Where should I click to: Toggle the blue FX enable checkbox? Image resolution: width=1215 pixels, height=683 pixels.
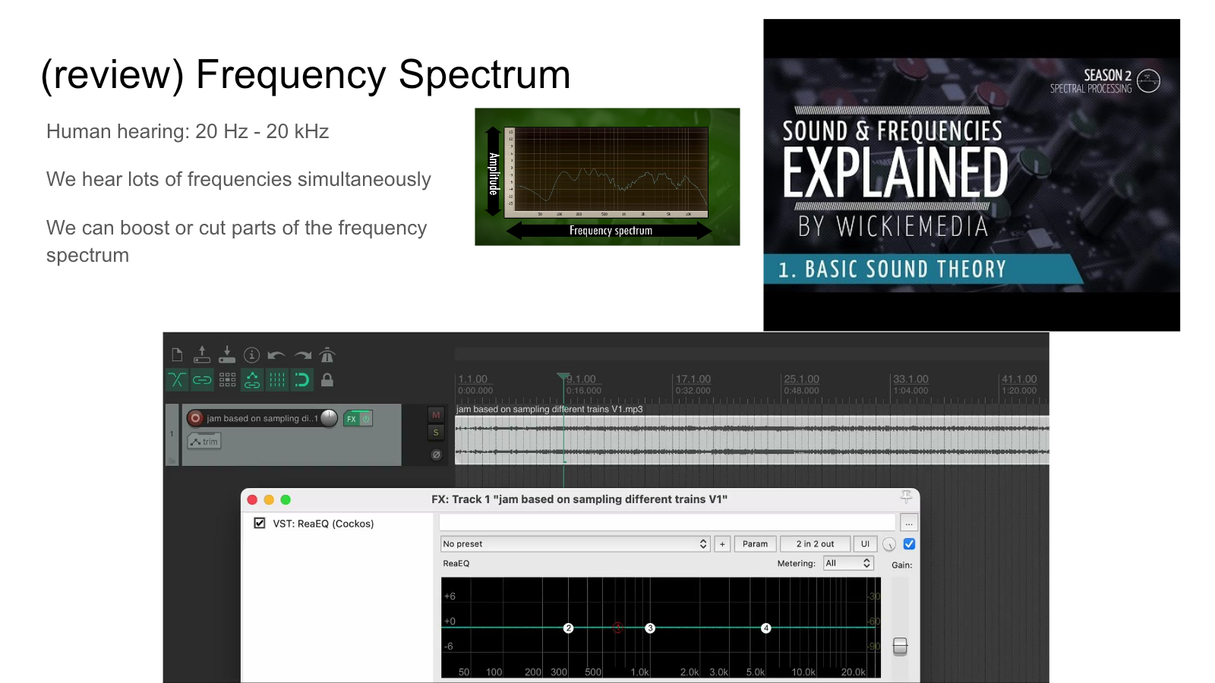pyautogui.click(x=909, y=544)
